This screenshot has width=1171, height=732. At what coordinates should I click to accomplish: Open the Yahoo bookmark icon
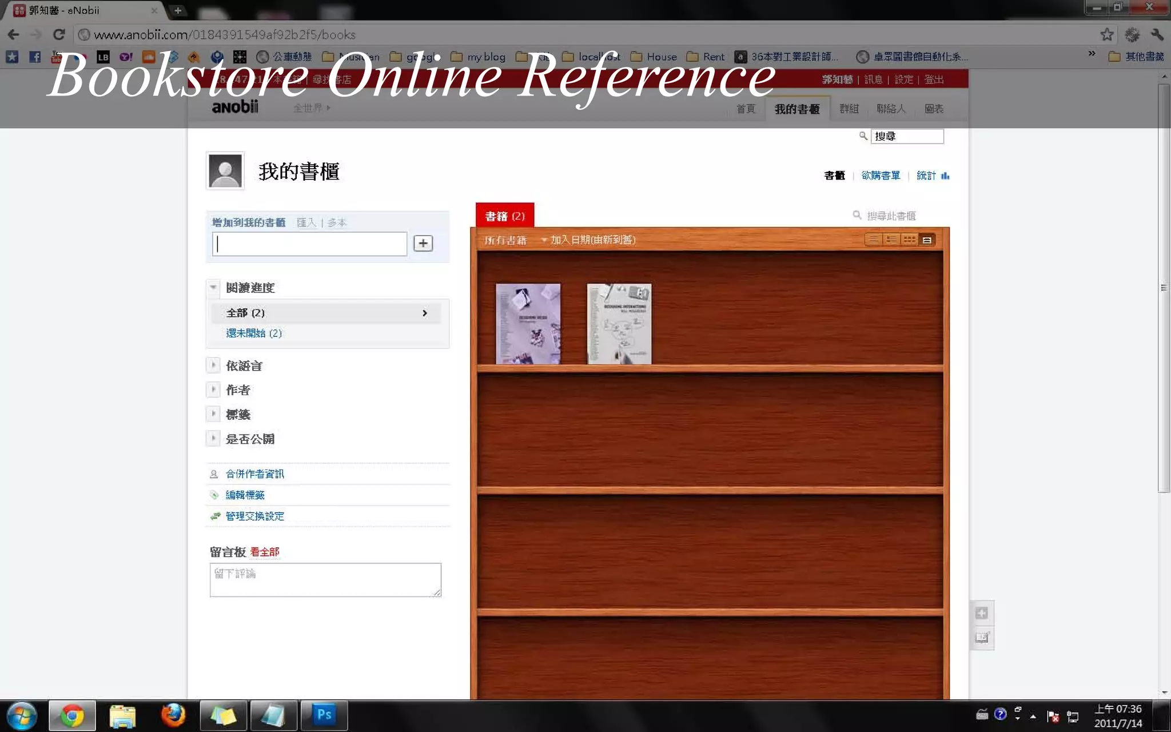[x=126, y=57]
